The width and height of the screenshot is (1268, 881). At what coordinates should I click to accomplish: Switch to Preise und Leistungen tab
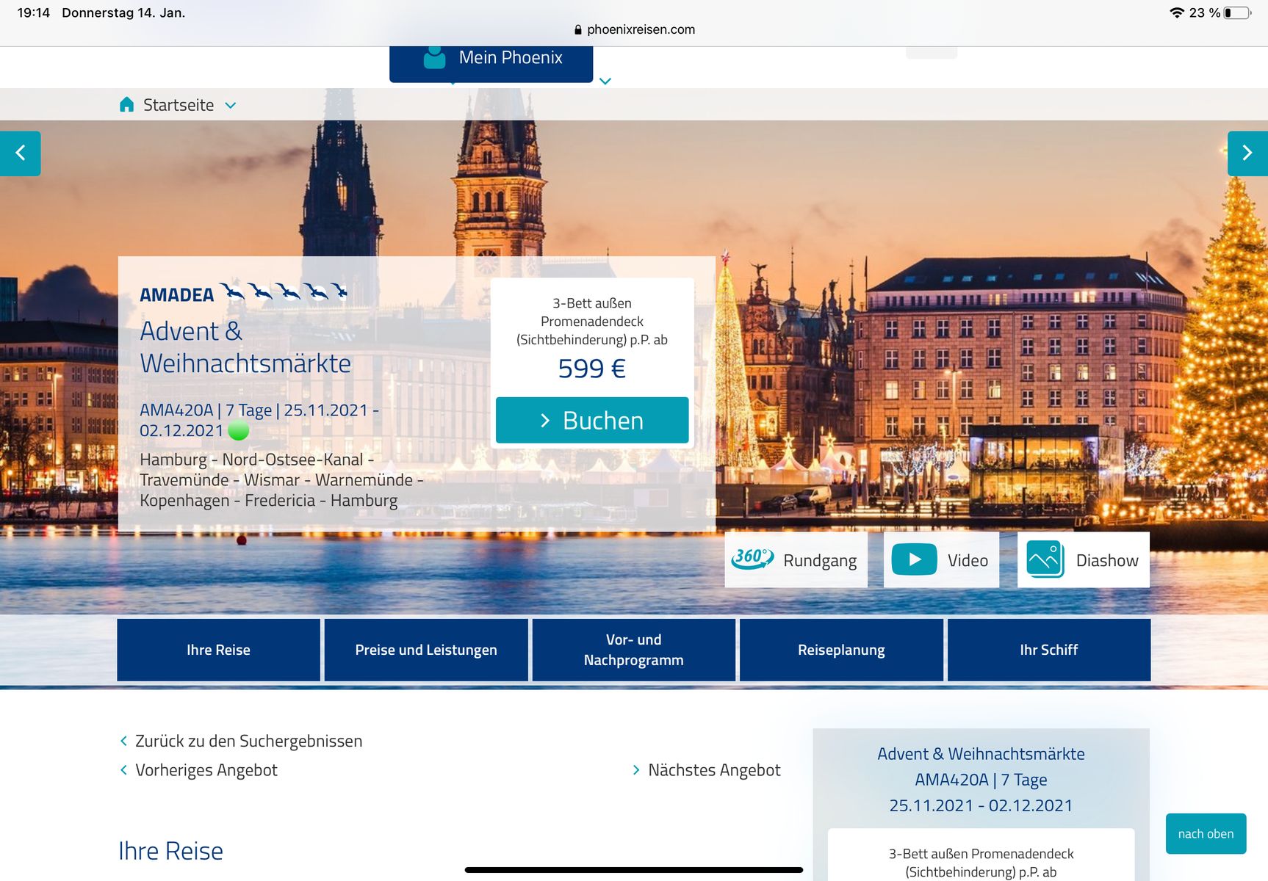click(x=426, y=650)
